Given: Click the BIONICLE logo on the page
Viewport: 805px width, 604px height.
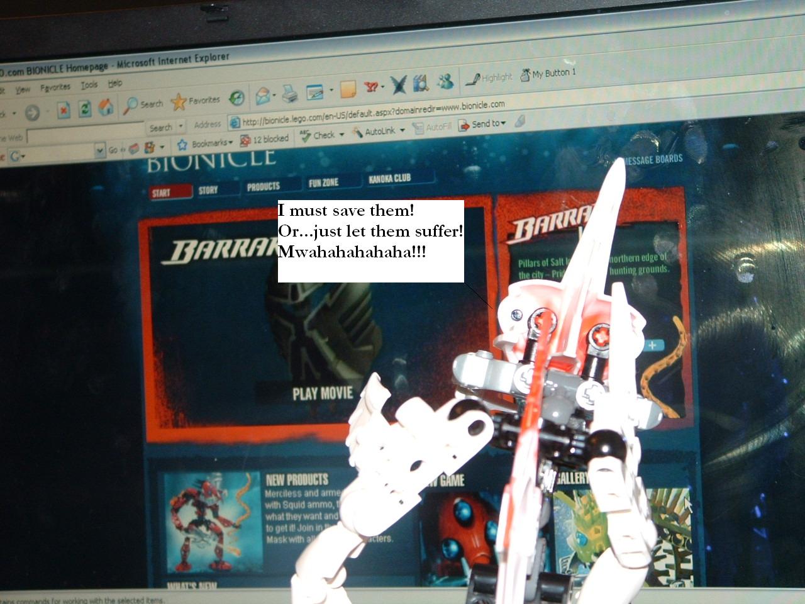Looking at the screenshot, I should coord(211,160).
